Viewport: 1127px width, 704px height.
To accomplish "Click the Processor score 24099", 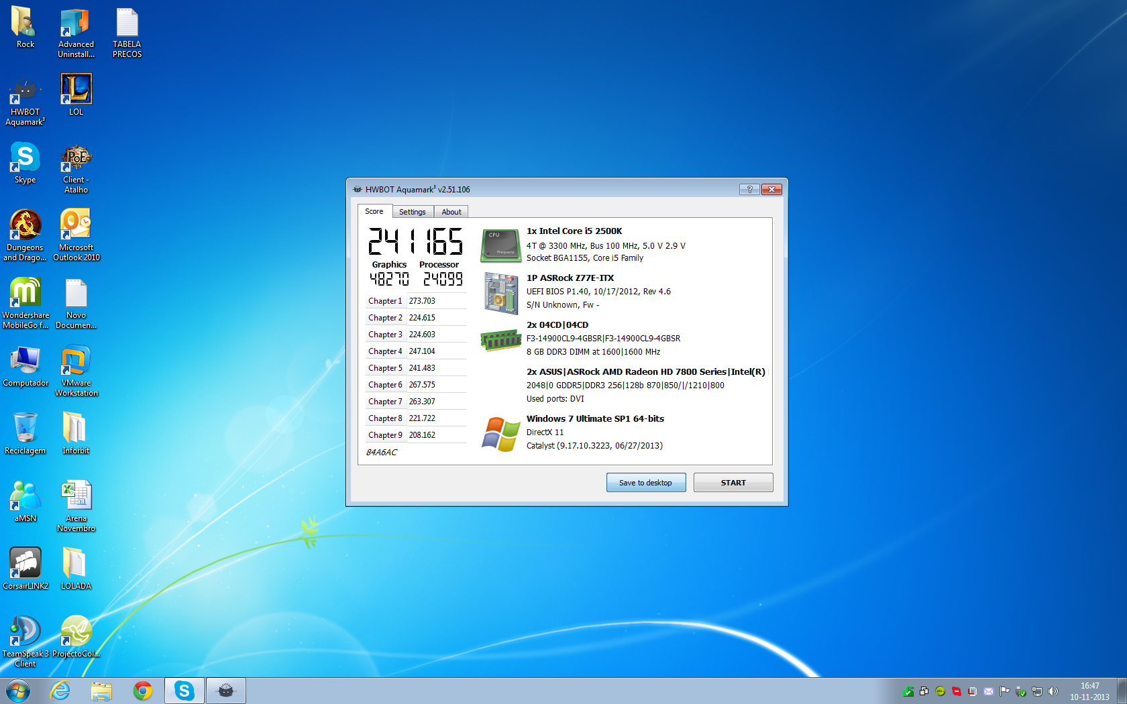I will pyautogui.click(x=443, y=279).
